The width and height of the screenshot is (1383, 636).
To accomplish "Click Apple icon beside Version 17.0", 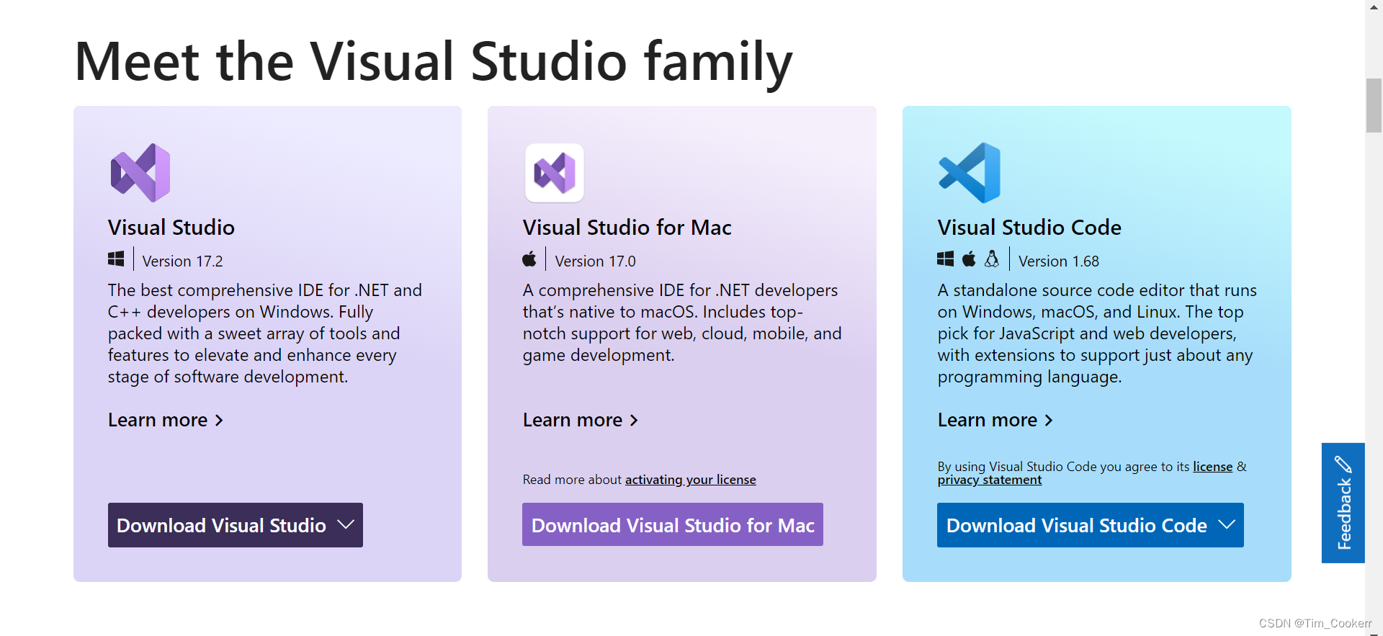I will [x=529, y=259].
